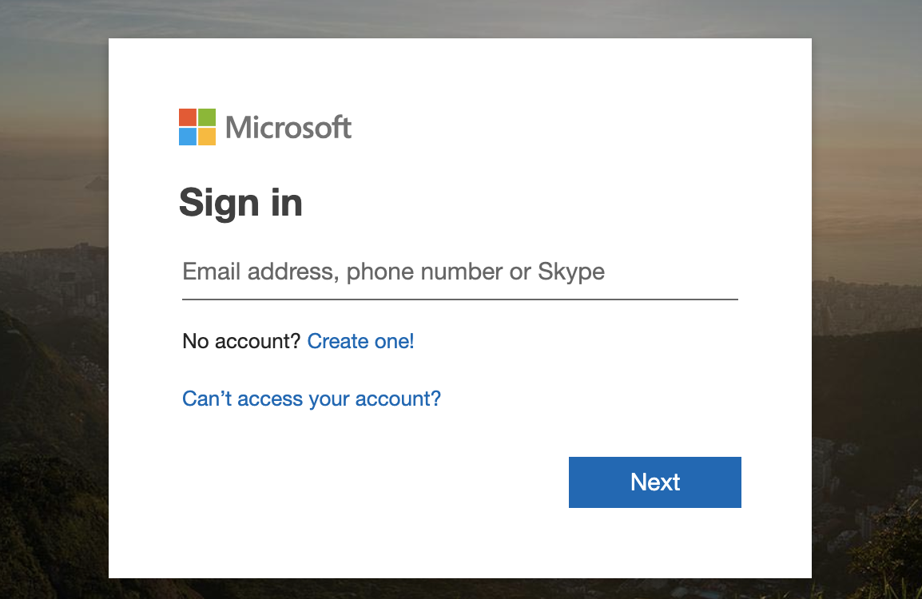Click the blue square in the Microsoft logo

click(188, 137)
